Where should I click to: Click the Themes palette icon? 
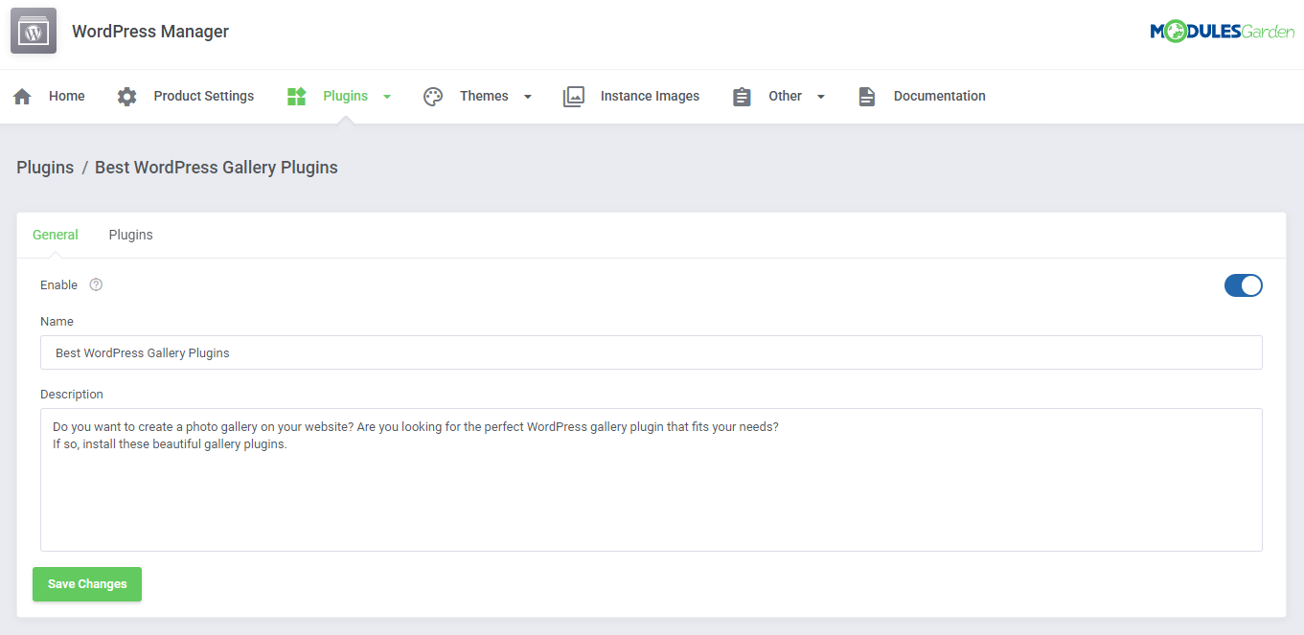(432, 96)
